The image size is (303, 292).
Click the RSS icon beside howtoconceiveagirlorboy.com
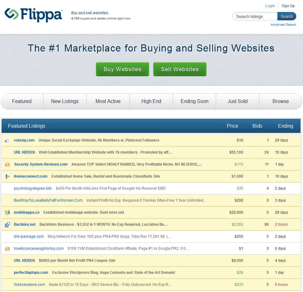pyautogui.click(x=7, y=249)
